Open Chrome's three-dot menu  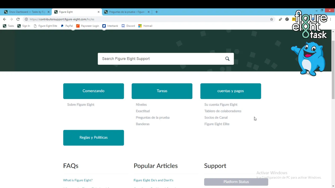click(x=331, y=19)
